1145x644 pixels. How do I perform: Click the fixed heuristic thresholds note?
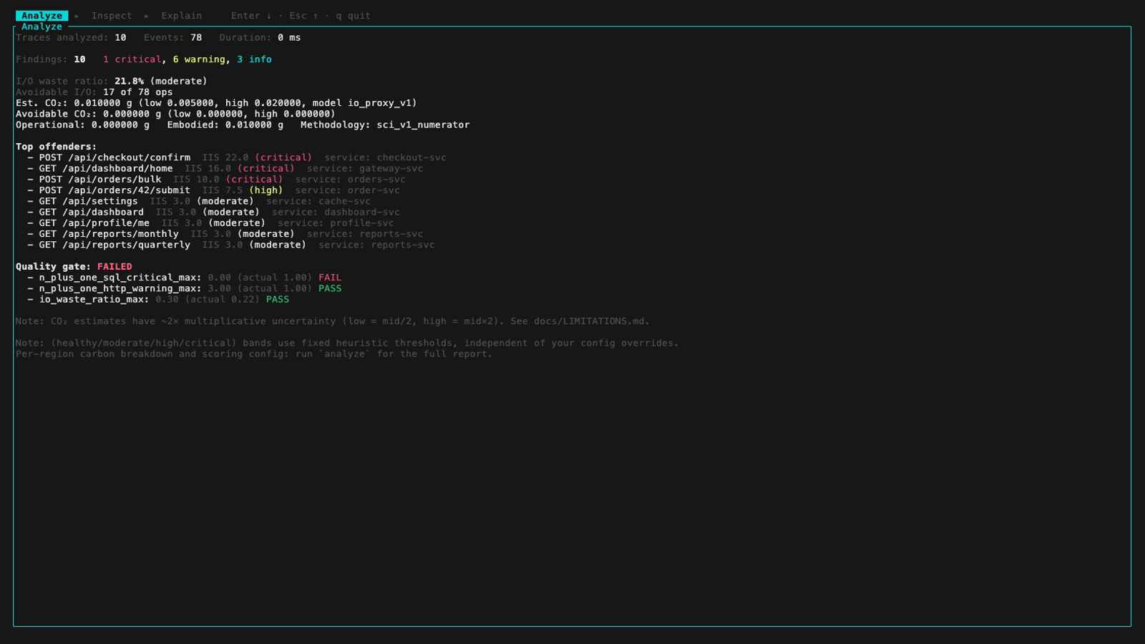click(347, 343)
